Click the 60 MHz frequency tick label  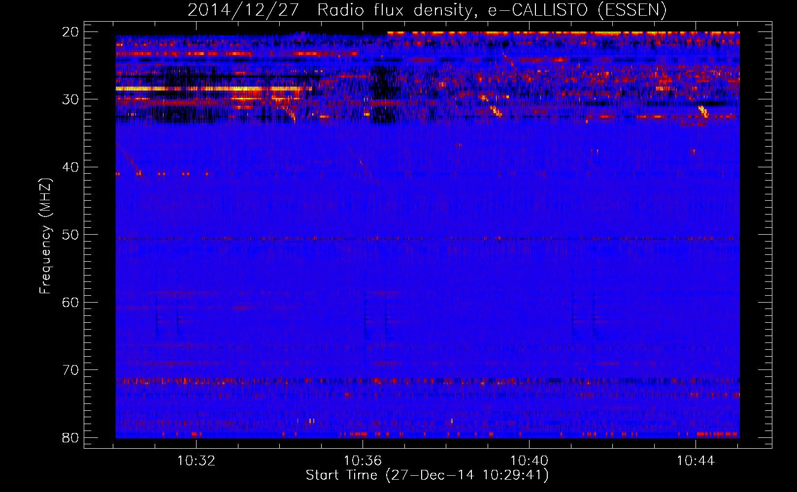tap(70, 302)
